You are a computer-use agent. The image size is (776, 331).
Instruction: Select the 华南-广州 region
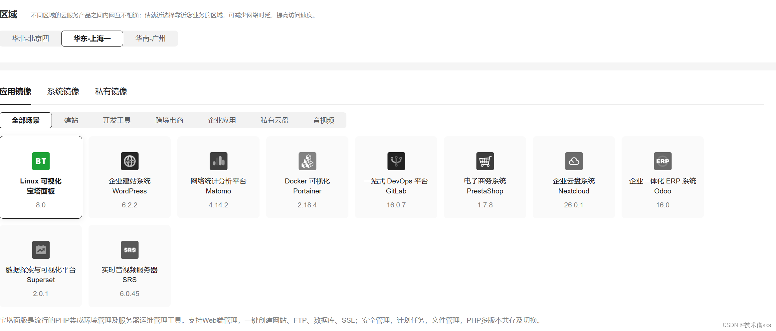pyautogui.click(x=150, y=39)
